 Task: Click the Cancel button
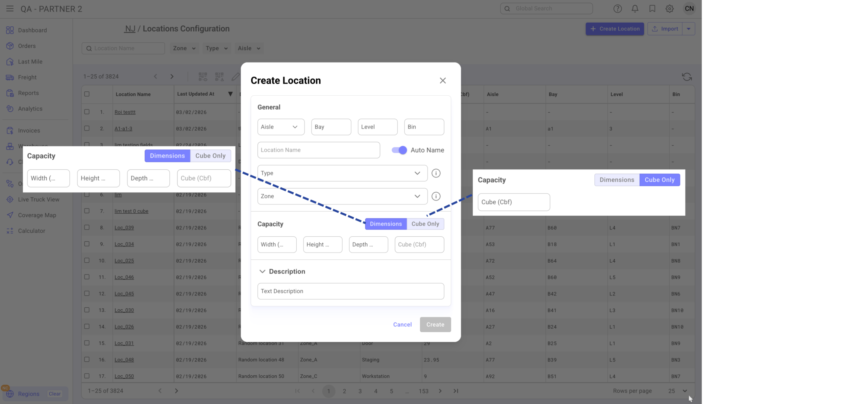pyautogui.click(x=402, y=325)
